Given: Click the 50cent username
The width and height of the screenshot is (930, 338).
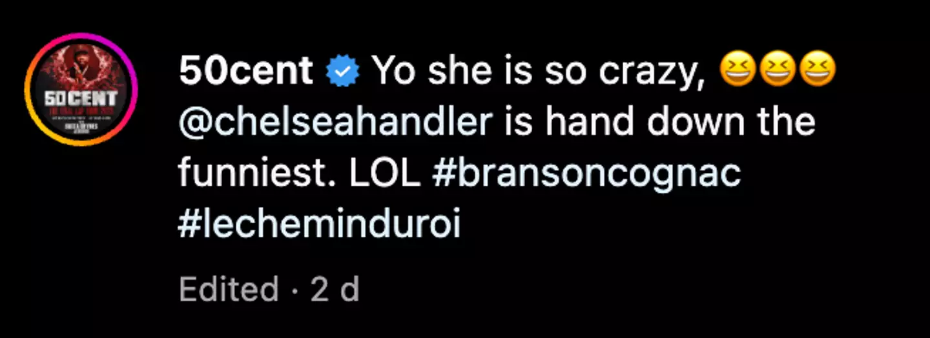Looking at the screenshot, I should [x=245, y=72].
